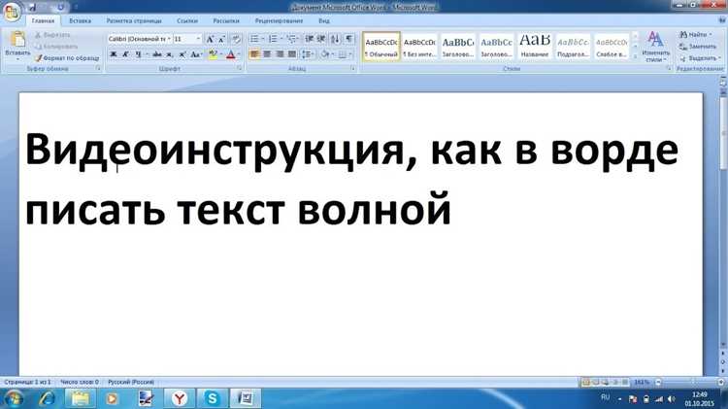Open Skype from taskbar
The image size is (728, 409).
(x=213, y=398)
